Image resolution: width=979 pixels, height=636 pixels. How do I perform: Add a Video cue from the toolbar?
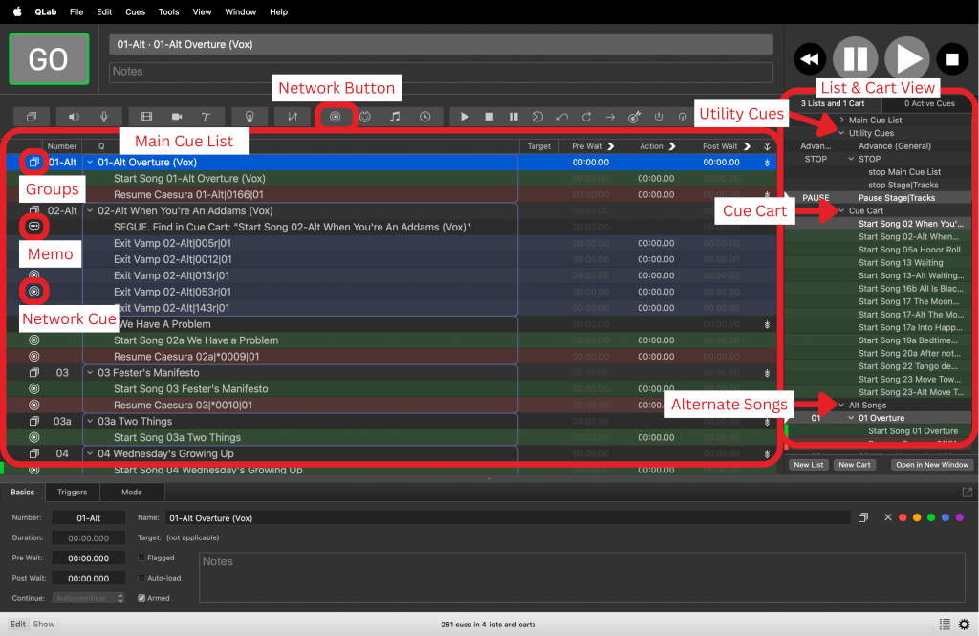[146, 117]
